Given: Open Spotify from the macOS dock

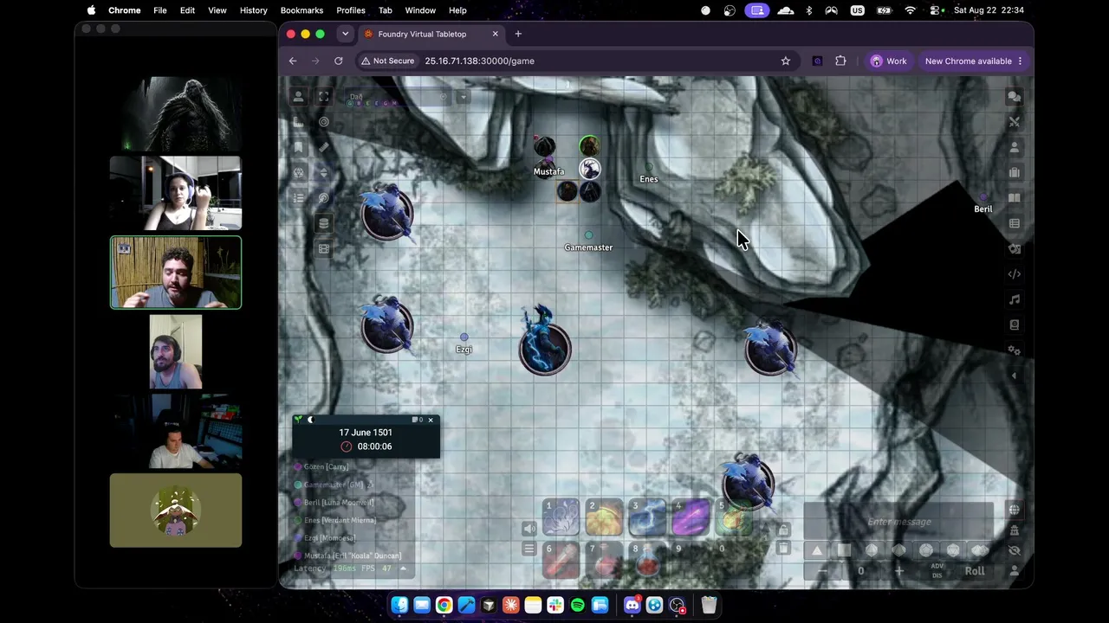Looking at the screenshot, I should click(x=578, y=605).
